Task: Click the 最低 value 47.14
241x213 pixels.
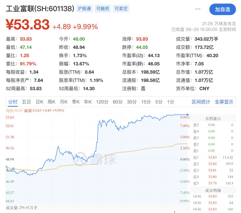Action: coord(26,47)
